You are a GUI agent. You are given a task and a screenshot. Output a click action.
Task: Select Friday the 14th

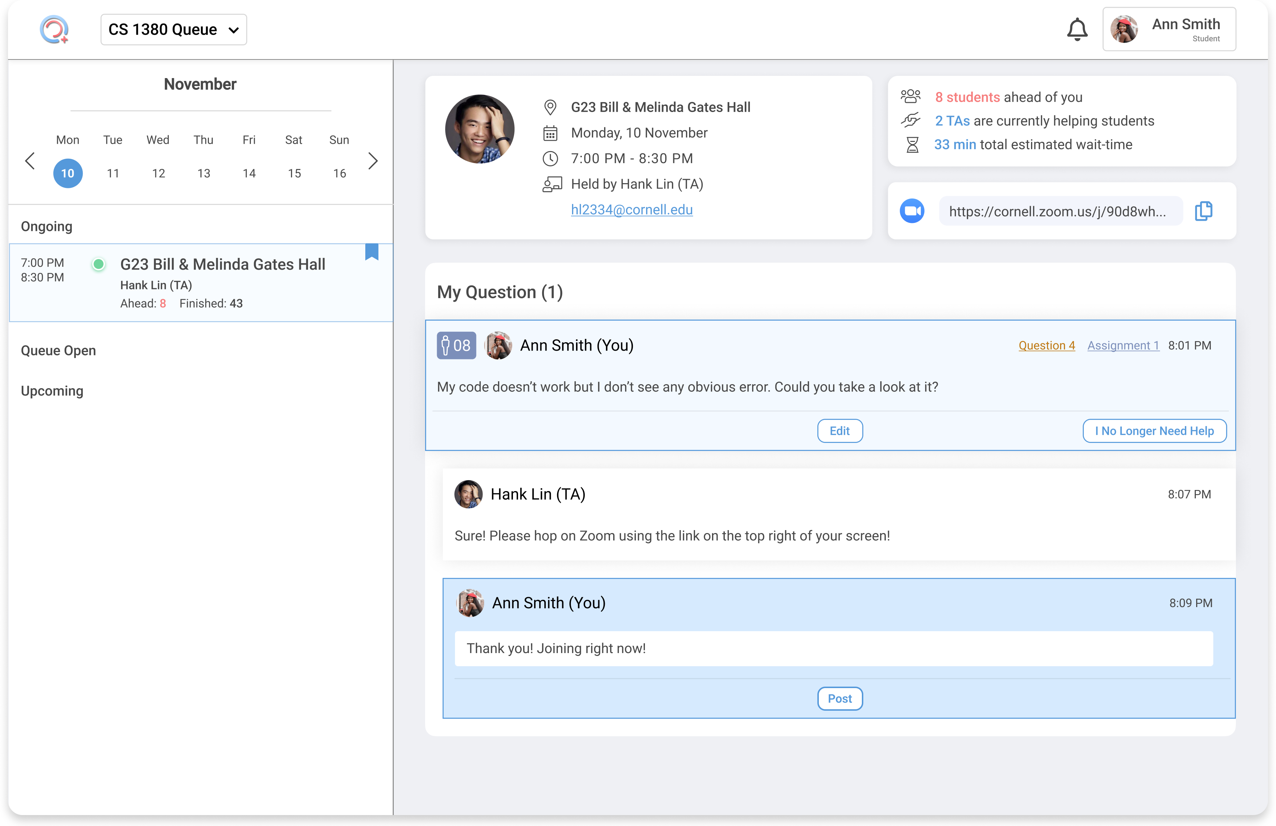[x=249, y=173]
